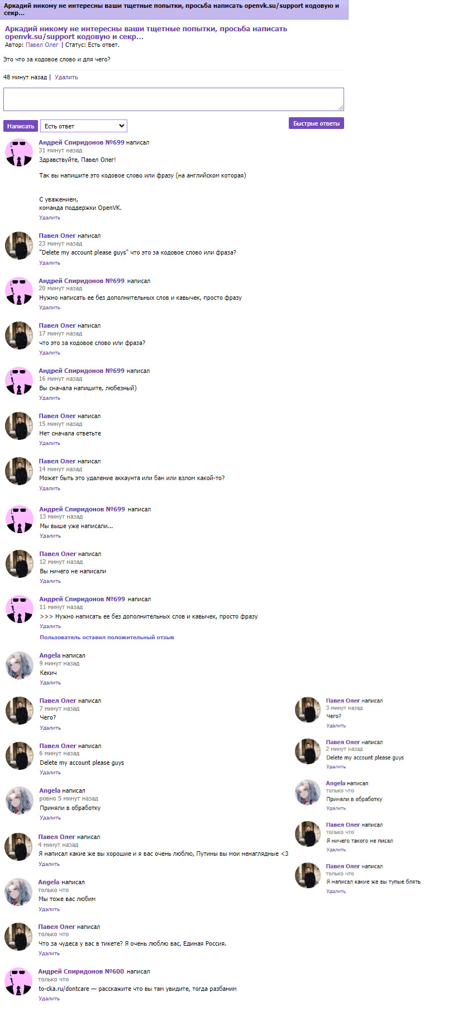This screenshot has width=453, height=1016.
Task: Click Павел Олег avatar beside 23 минут назад message
Action: click(x=19, y=246)
